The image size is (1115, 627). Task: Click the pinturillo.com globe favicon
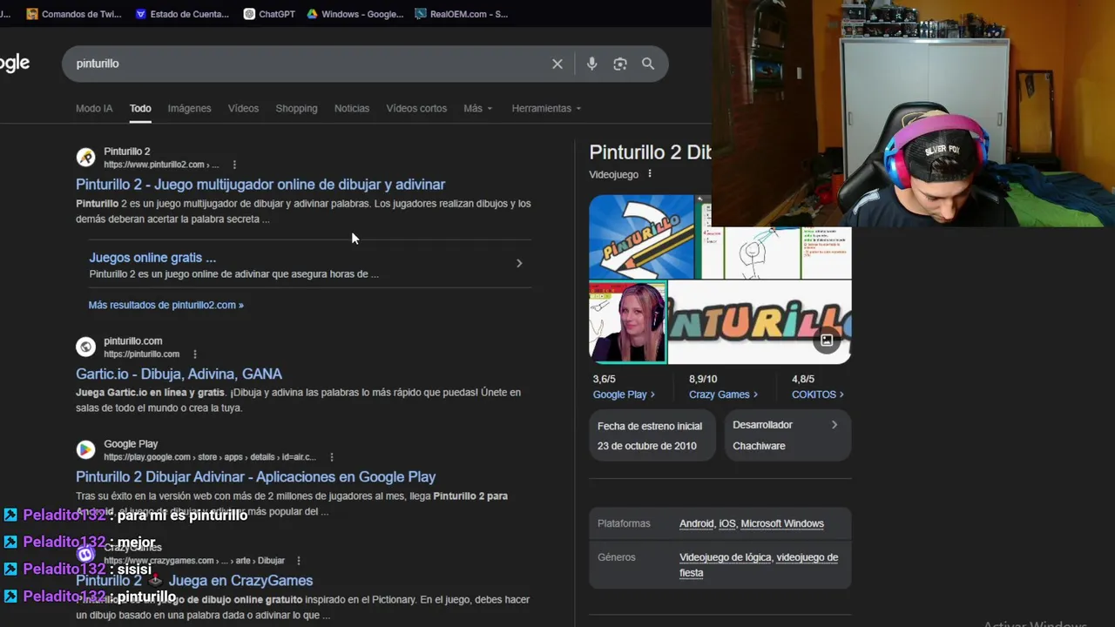pyautogui.click(x=85, y=347)
